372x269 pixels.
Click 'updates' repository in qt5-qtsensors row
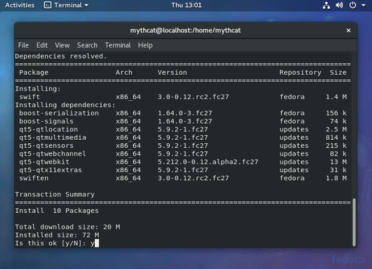(x=294, y=146)
